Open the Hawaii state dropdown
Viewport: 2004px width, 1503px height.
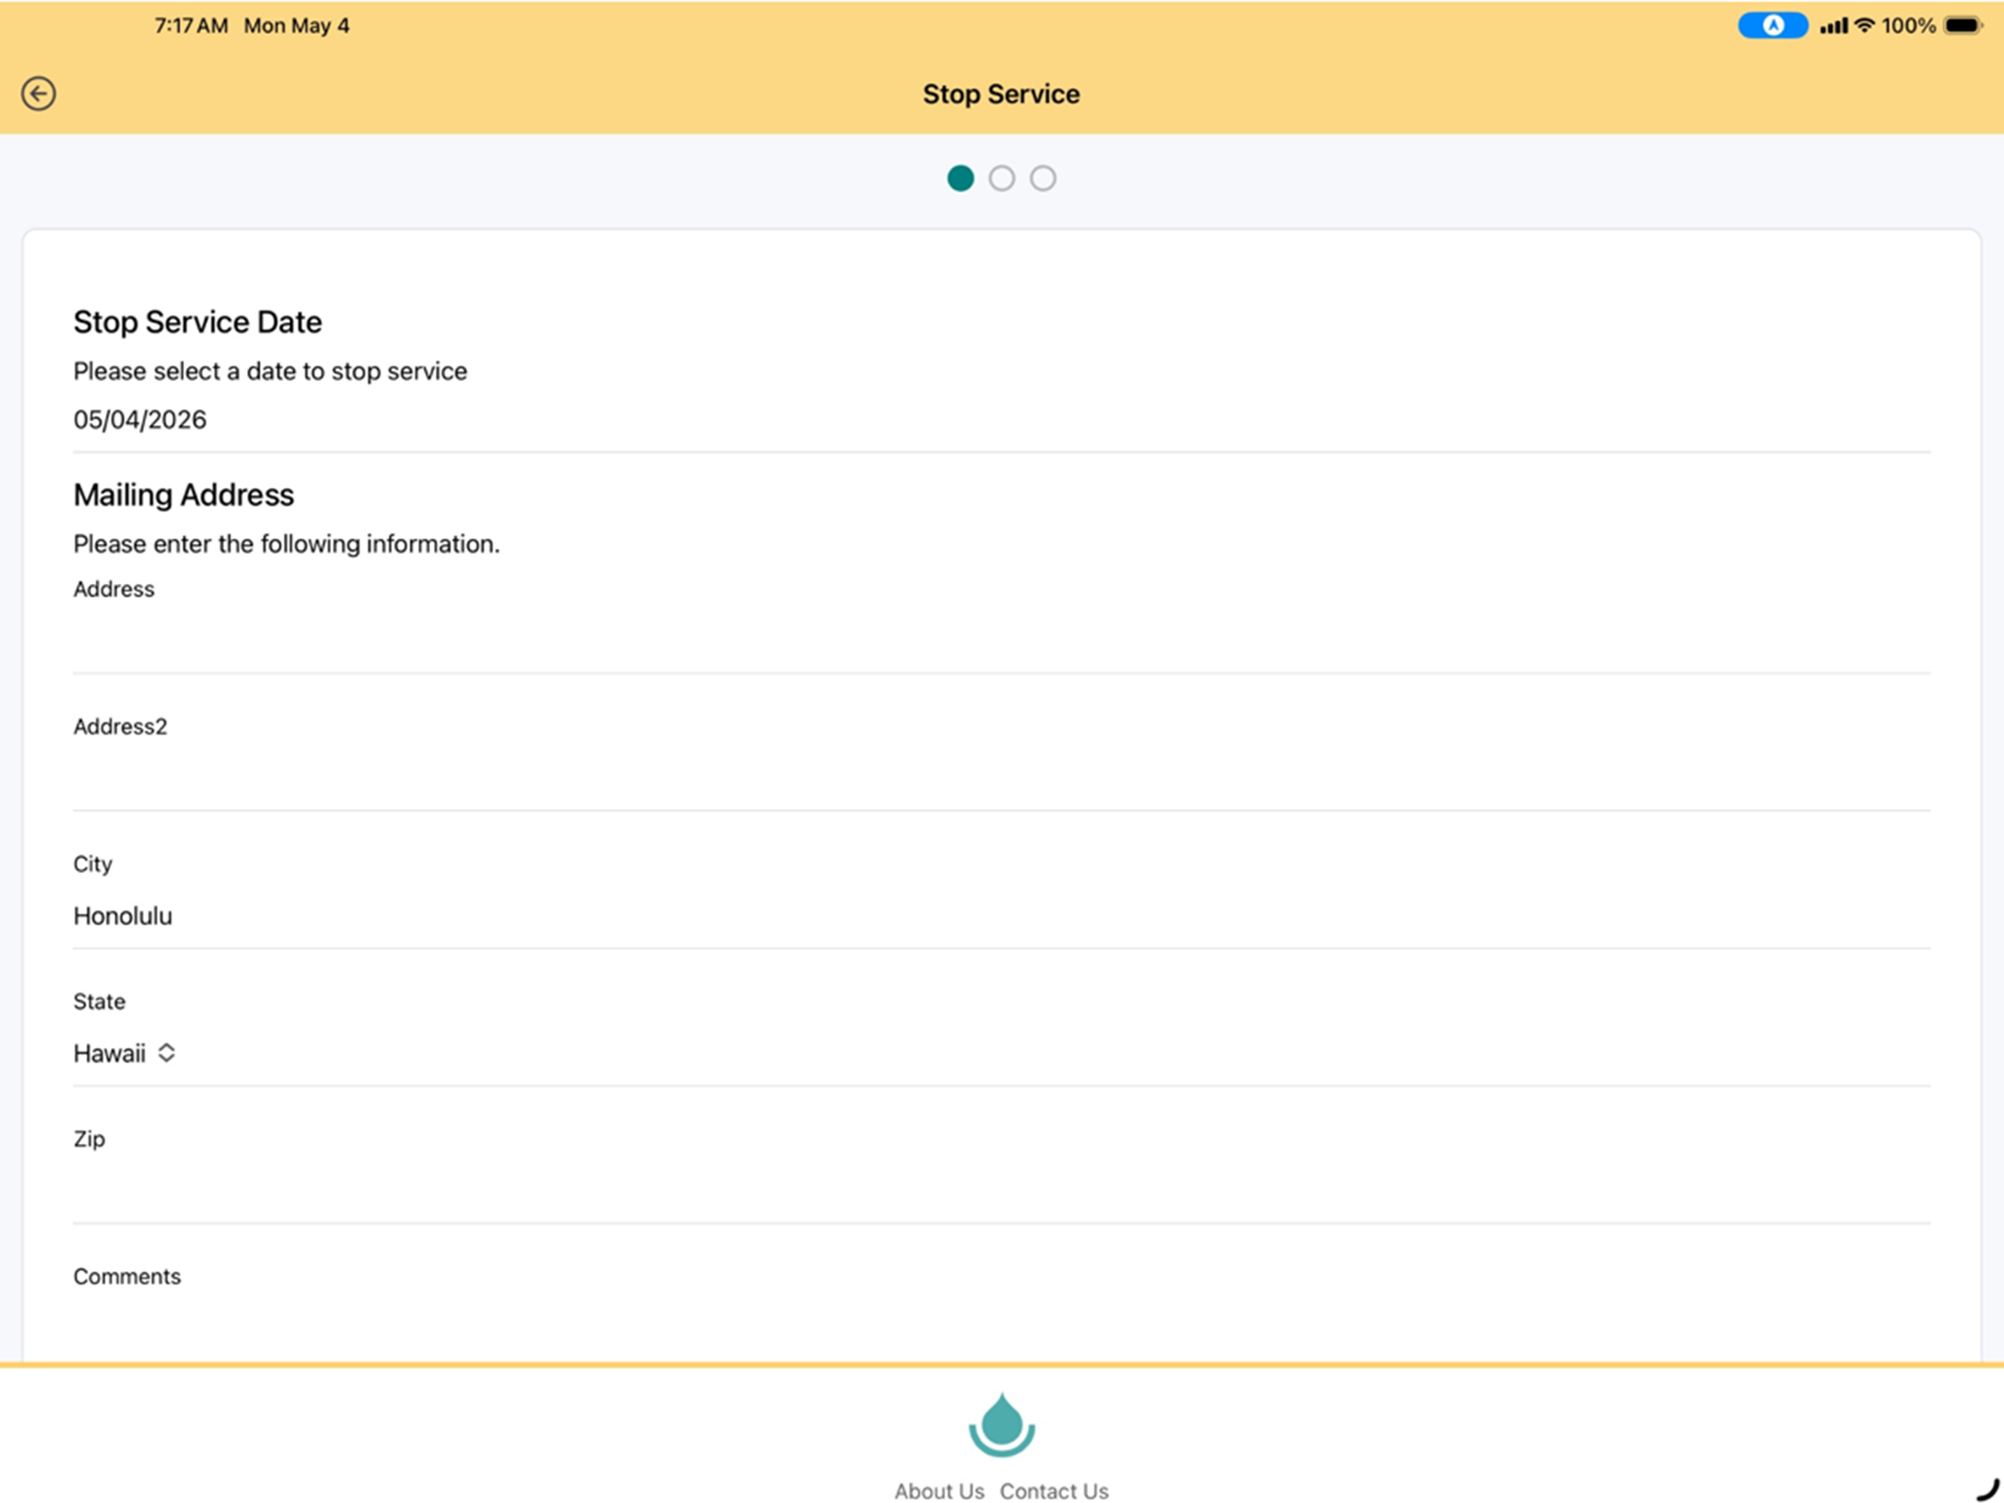tap(125, 1054)
